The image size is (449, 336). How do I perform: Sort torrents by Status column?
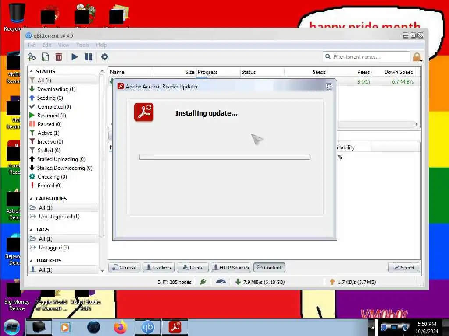[x=262, y=72]
